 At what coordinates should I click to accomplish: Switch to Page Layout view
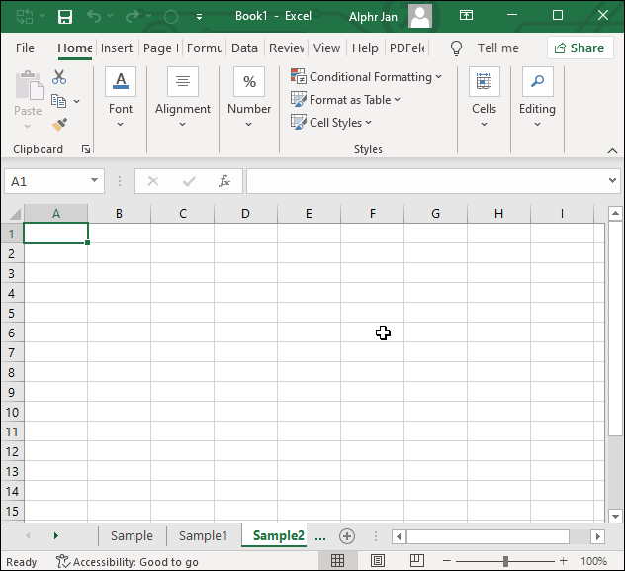click(377, 561)
